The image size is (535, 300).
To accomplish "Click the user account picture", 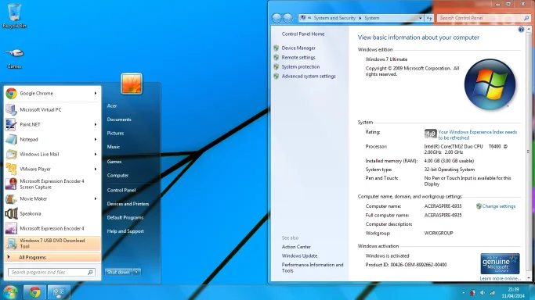I will coord(132,84).
